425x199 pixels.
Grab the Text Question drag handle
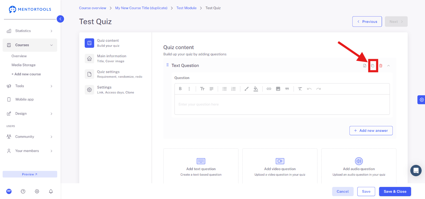tap(167, 65)
